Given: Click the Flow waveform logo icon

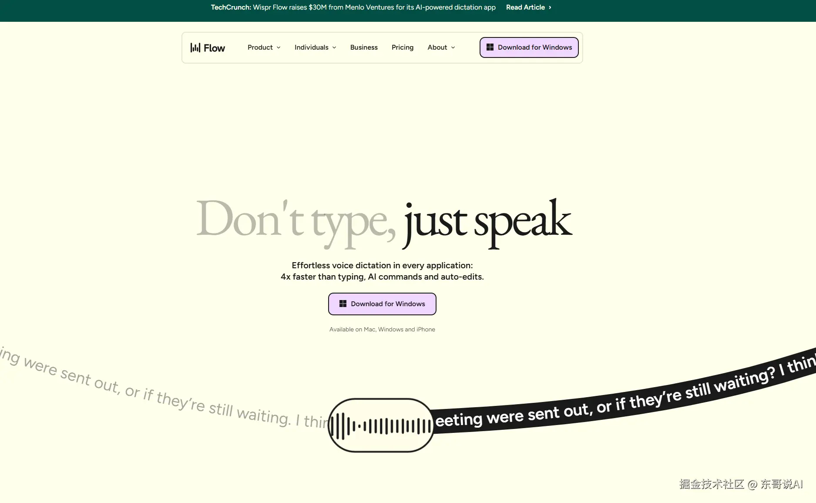Looking at the screenshot, I should pos(195,47).
